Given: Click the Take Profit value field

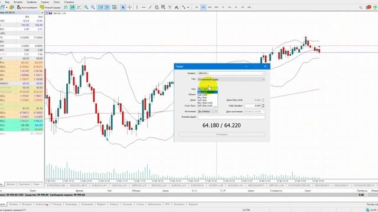Looking at the screenshot, I should click(253, 106).
